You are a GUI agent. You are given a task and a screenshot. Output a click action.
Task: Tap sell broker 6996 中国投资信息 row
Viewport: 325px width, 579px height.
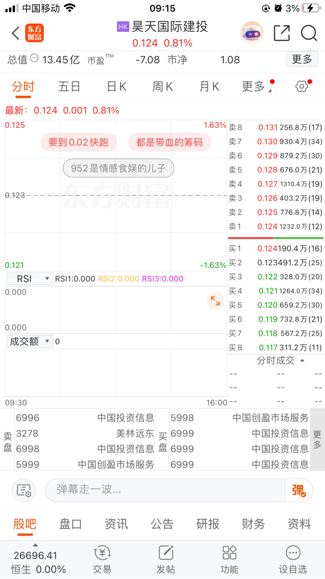coord(85,418)
